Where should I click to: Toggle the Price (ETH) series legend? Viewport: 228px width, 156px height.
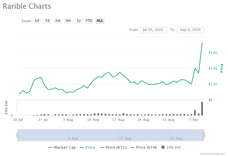[x=144, y=147]
